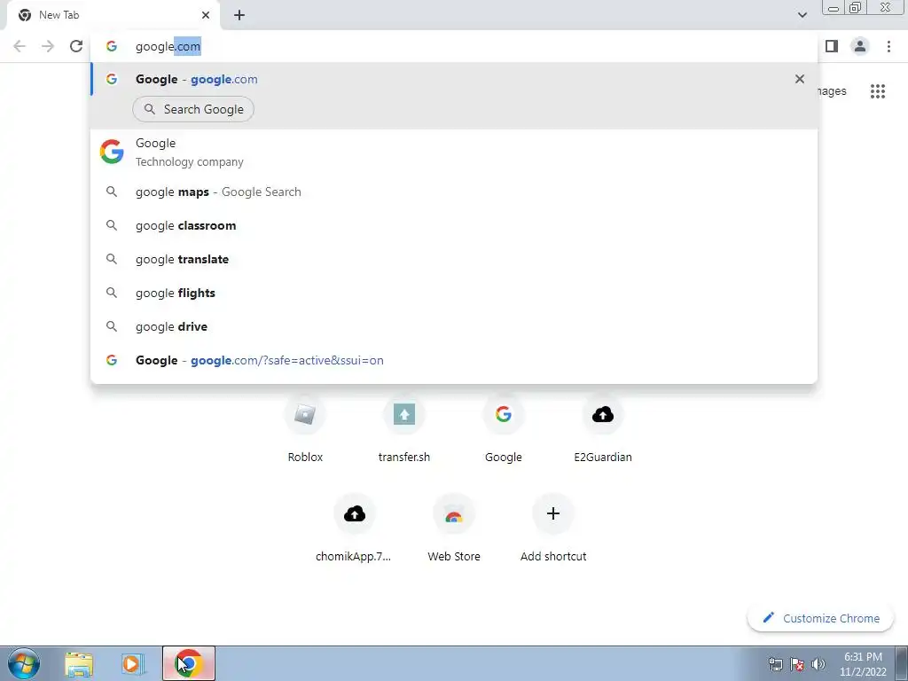The image size is (908, 681).
Task: Close the New Tab tab
Action: 206,15
